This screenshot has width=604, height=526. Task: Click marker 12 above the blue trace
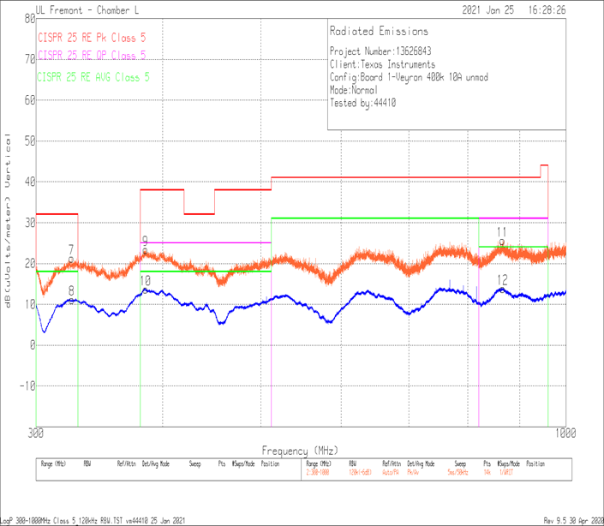tap(502, 280)
